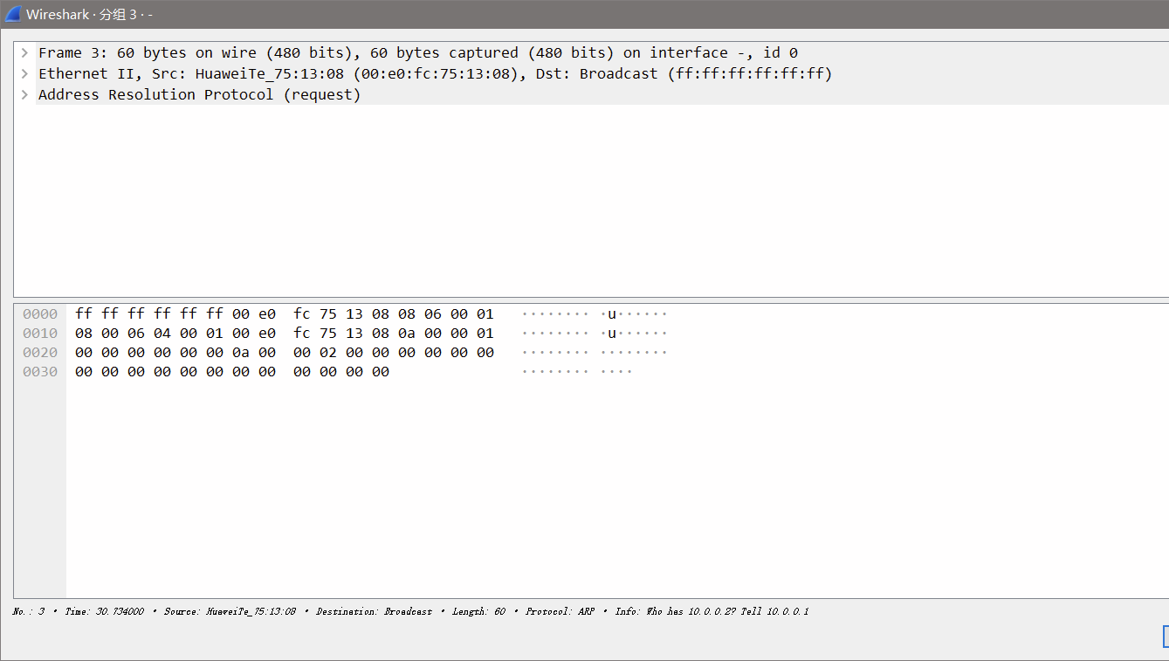This screenshot has width=1169, height=661.
Task: Click hex offset 0030
Action: click(40, 372)
